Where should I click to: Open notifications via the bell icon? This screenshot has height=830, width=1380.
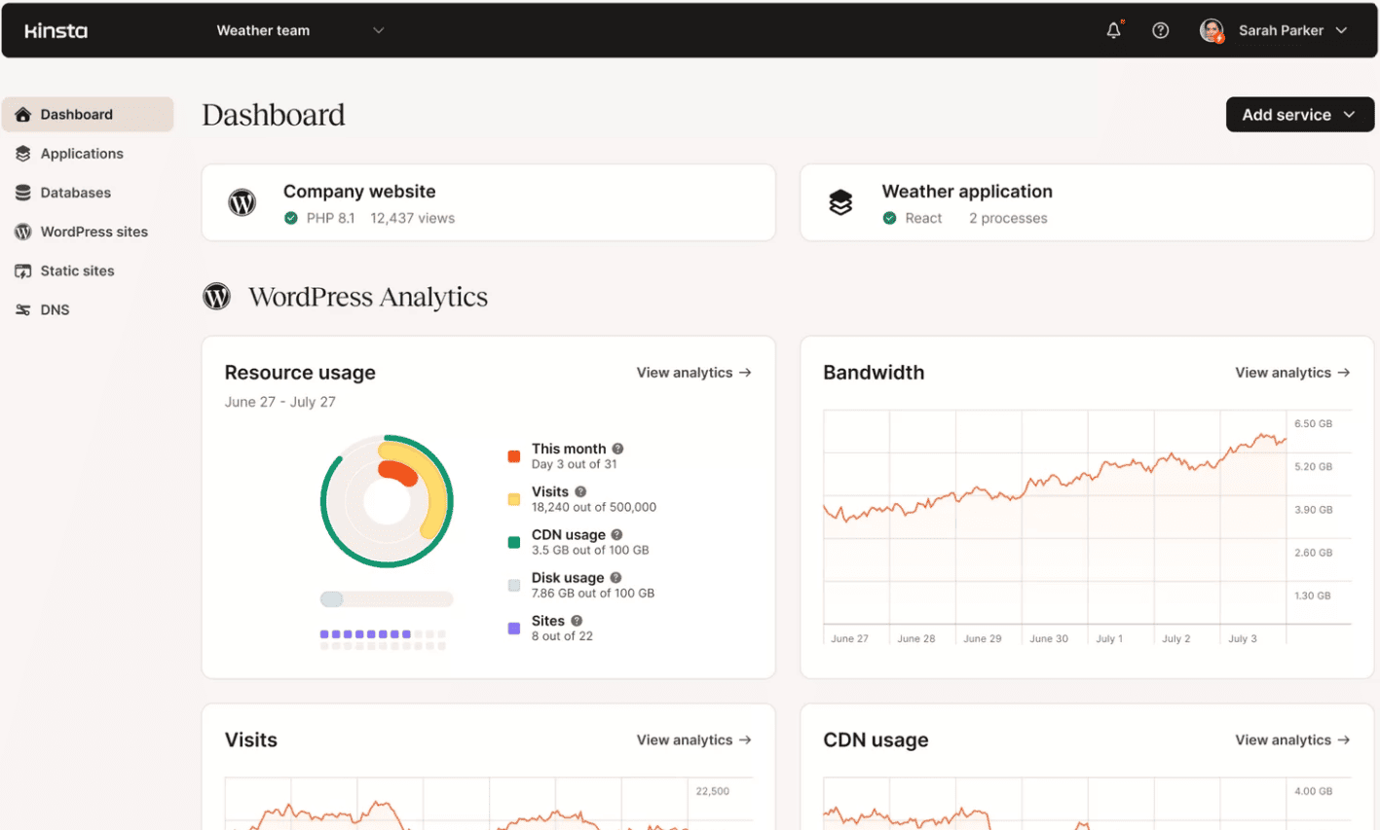[1113, 30]
